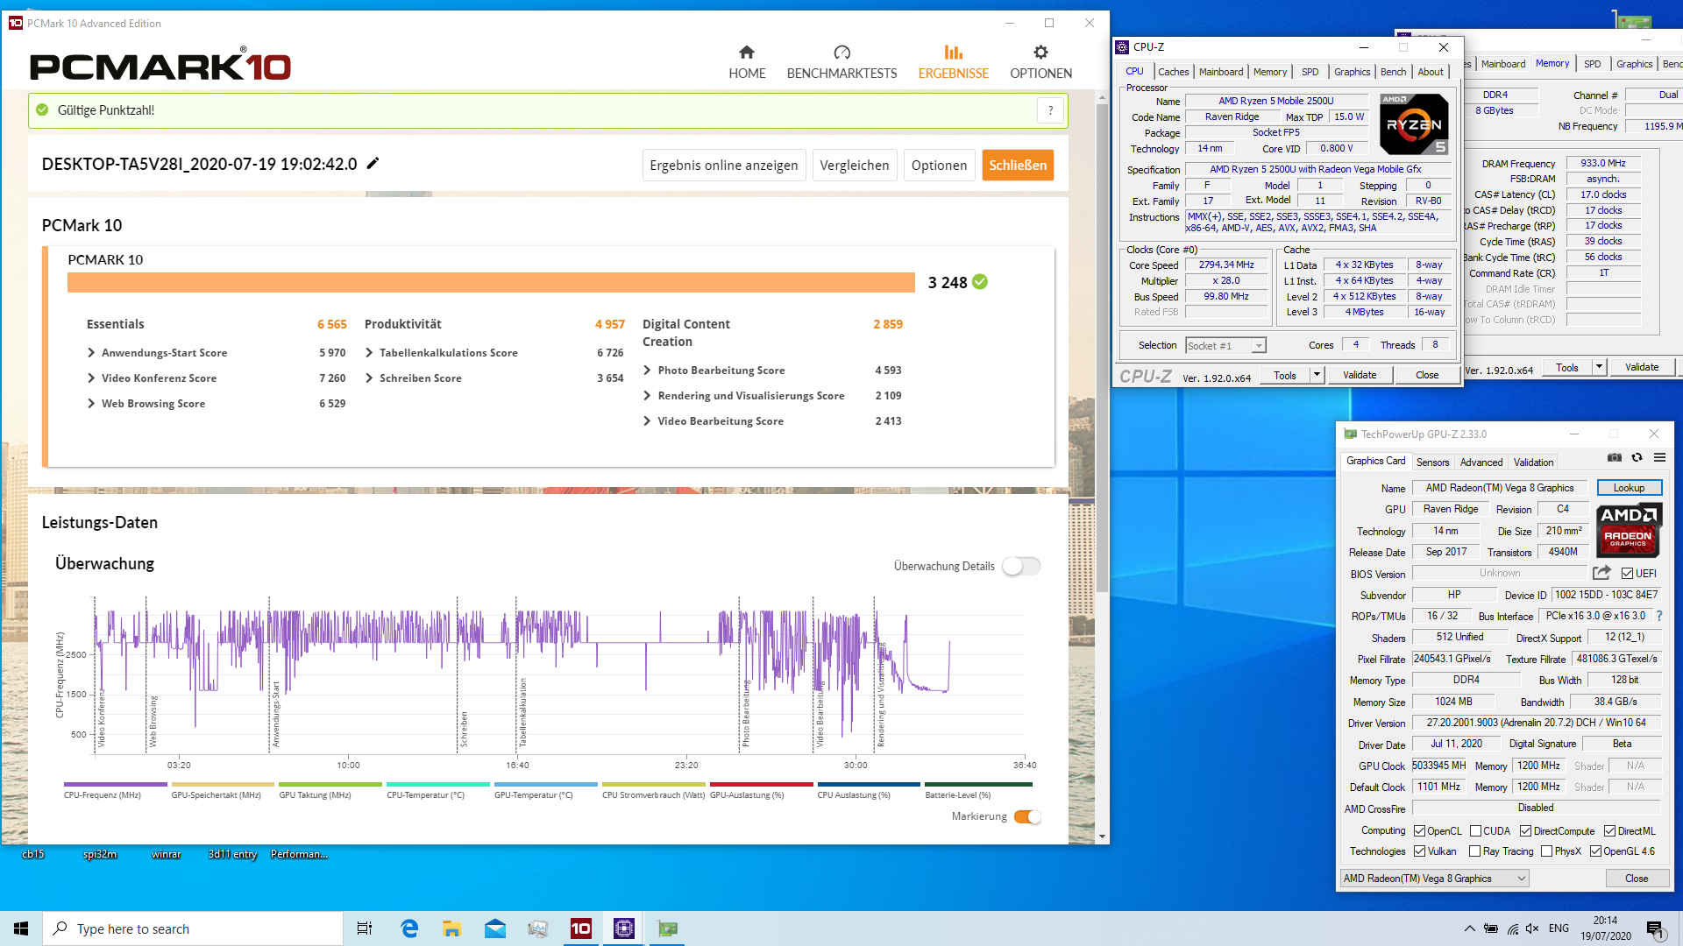The width and height of the screenshot is (1683, 946).
Task: Click Lookup button in GPU-Z
Action: 1629,488
